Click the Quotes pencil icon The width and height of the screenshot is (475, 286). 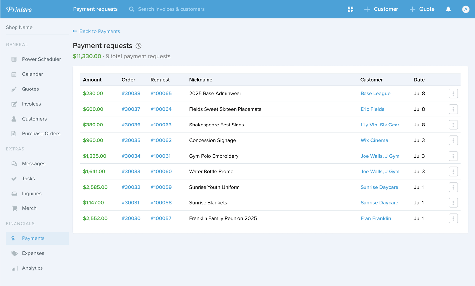(14, 89)
